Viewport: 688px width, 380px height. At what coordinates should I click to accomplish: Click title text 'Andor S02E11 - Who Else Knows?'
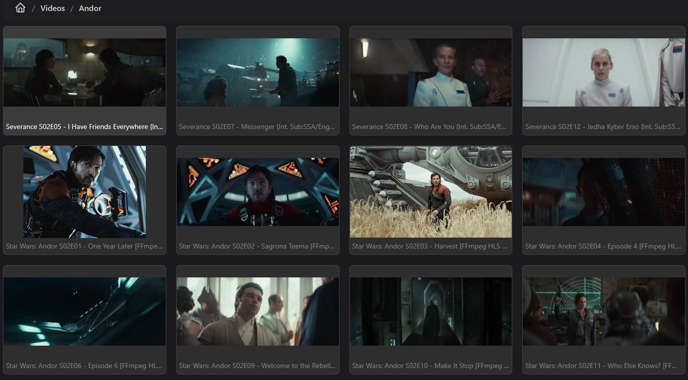(x=609, y=366)
